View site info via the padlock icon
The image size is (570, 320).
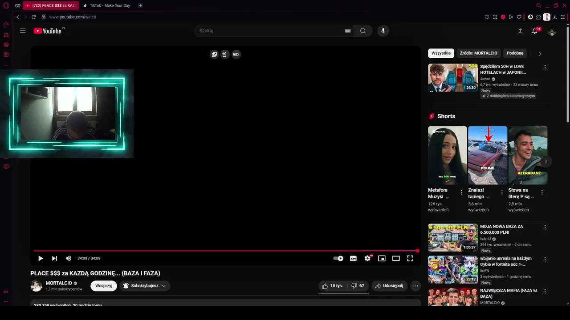coord(43,17)
